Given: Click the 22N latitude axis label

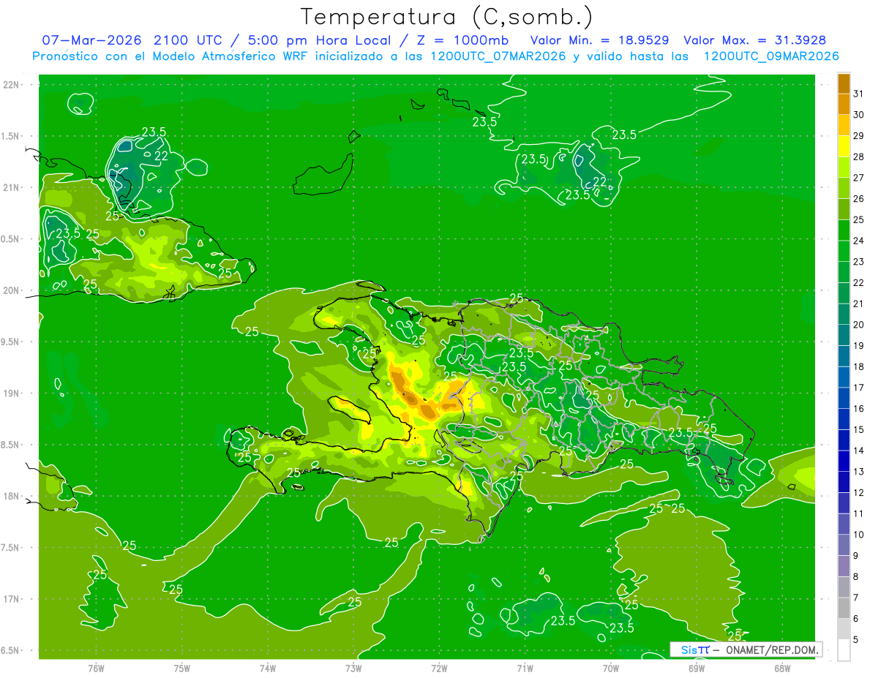Looking at the screenshot, I should tap(11, 85).
